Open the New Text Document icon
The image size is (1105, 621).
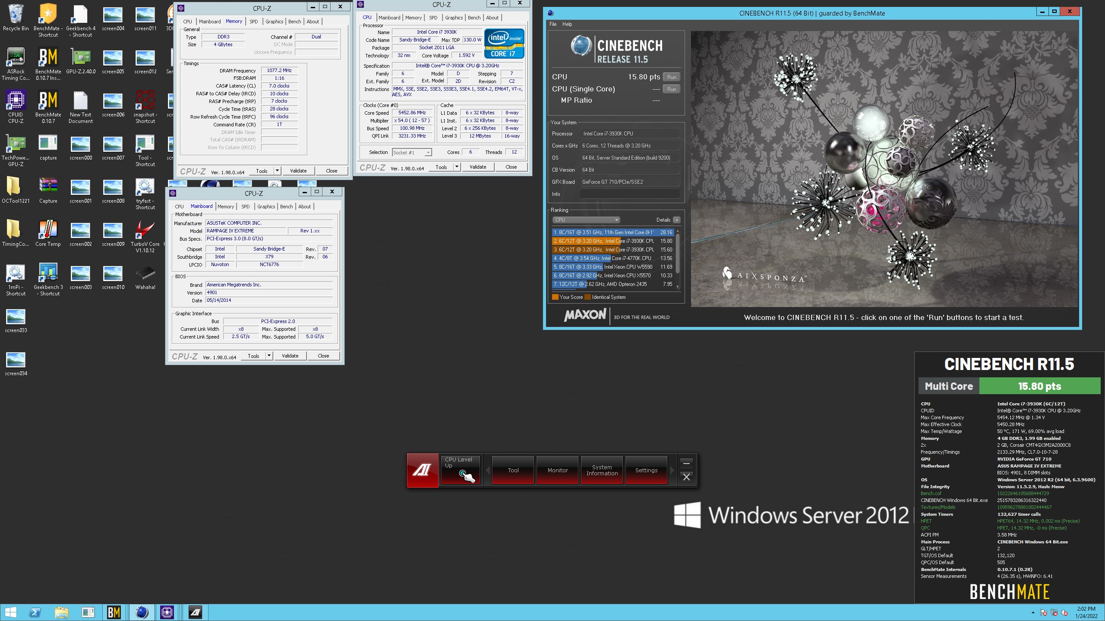81,107
